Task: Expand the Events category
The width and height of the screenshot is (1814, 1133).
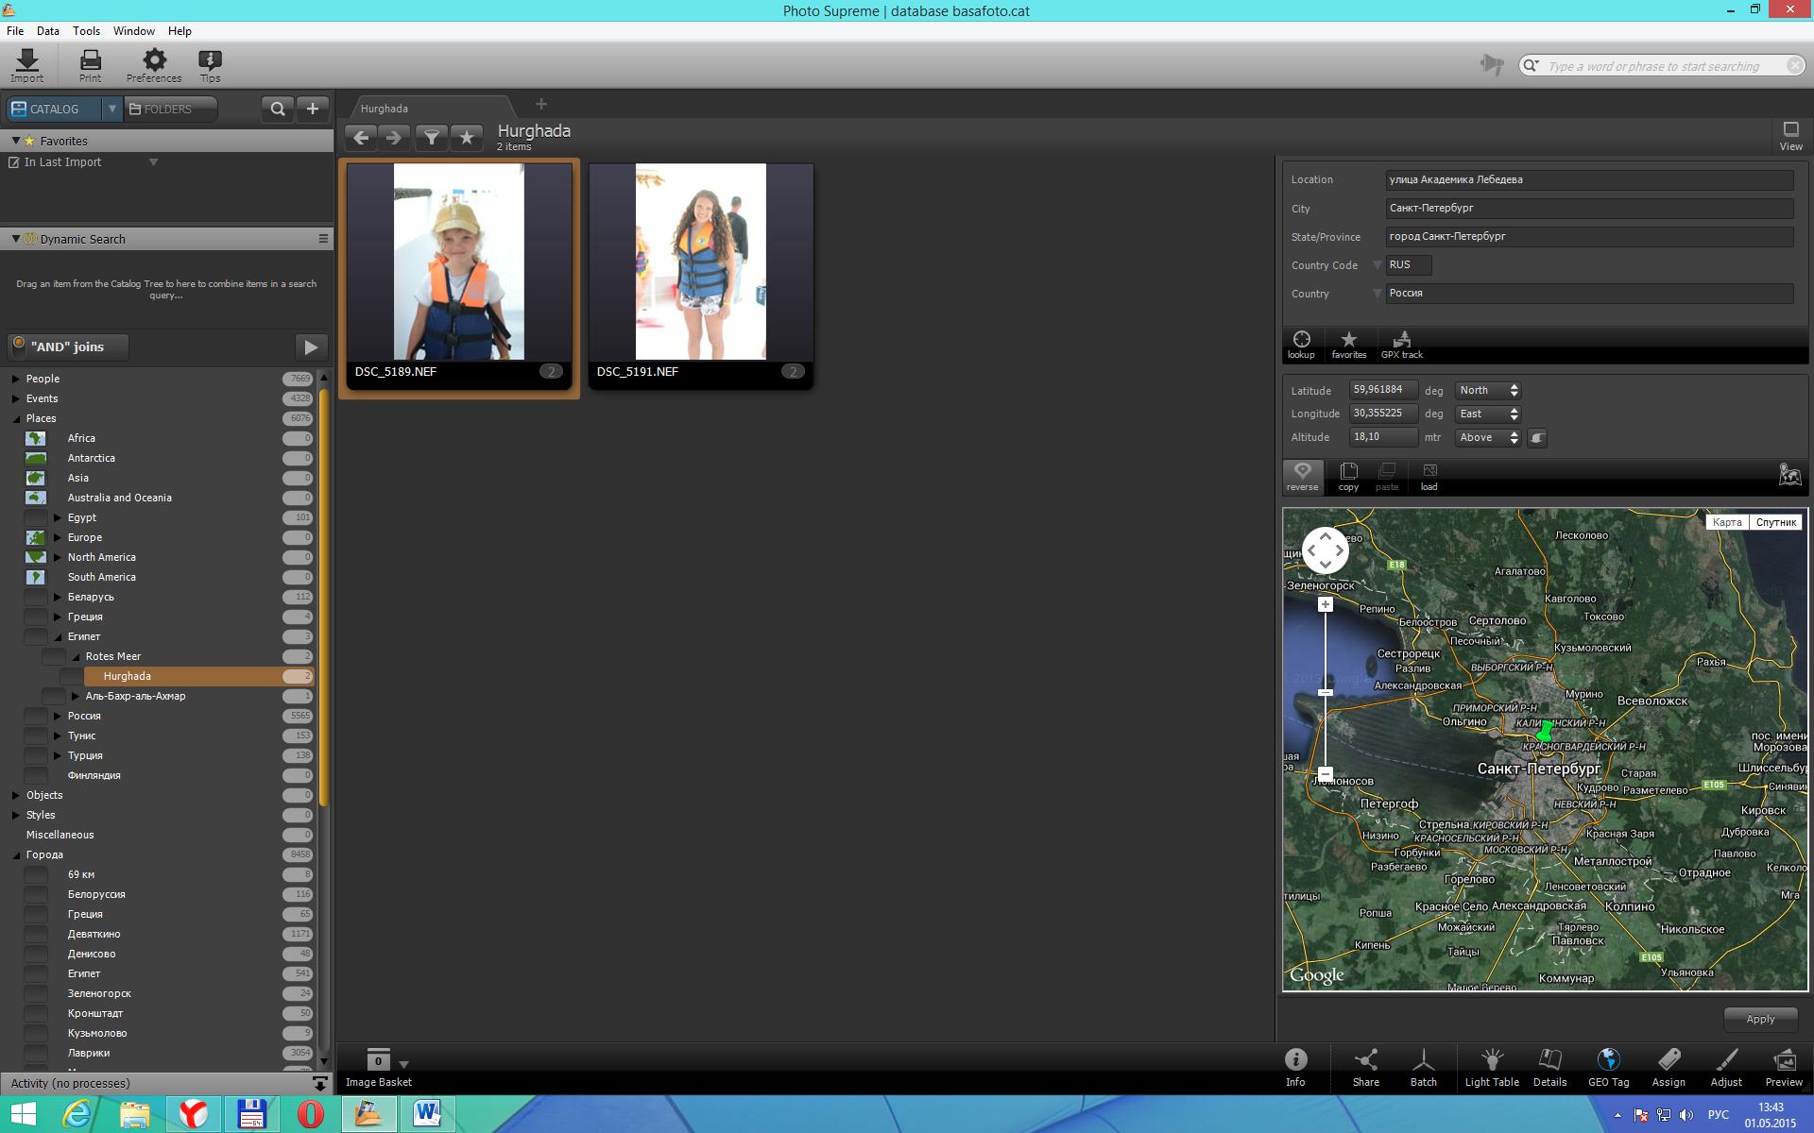Action: tap(16, 398)
